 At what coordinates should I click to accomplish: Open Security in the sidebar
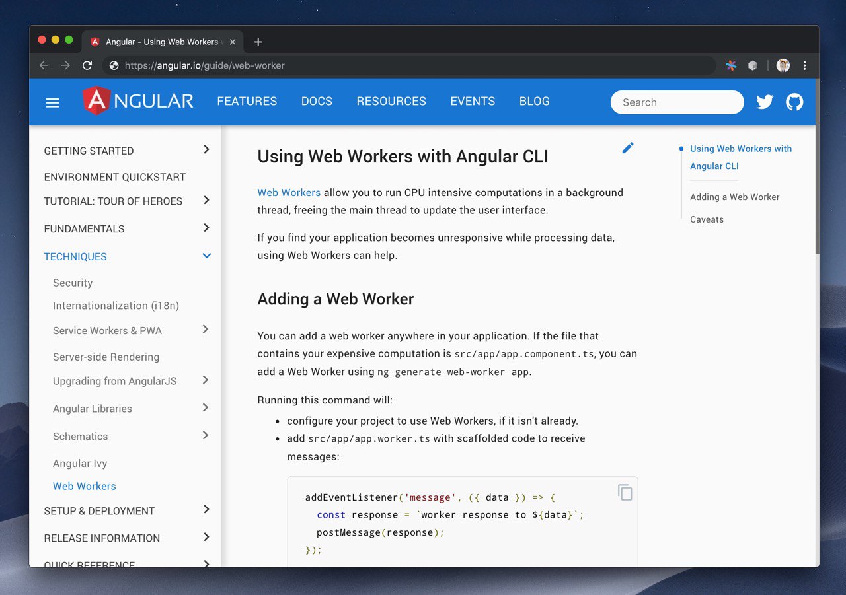(73, 283)
